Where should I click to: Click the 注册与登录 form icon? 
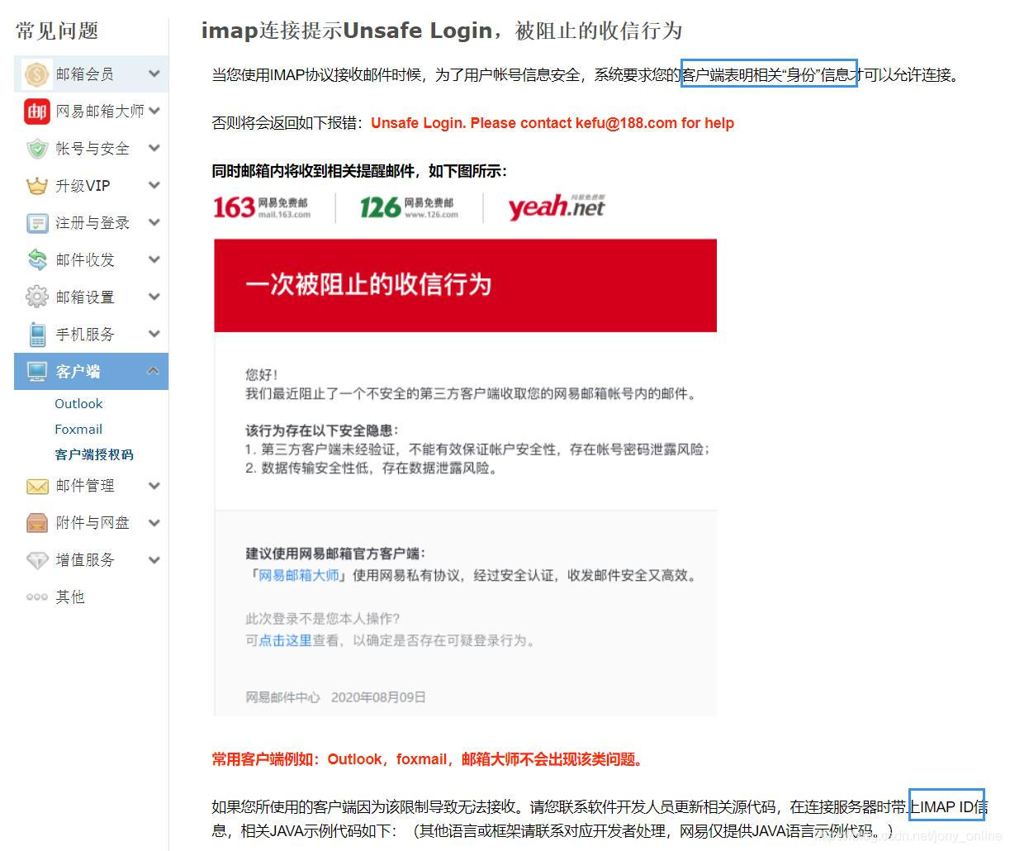pyautogui.click(x=37, y=223)
